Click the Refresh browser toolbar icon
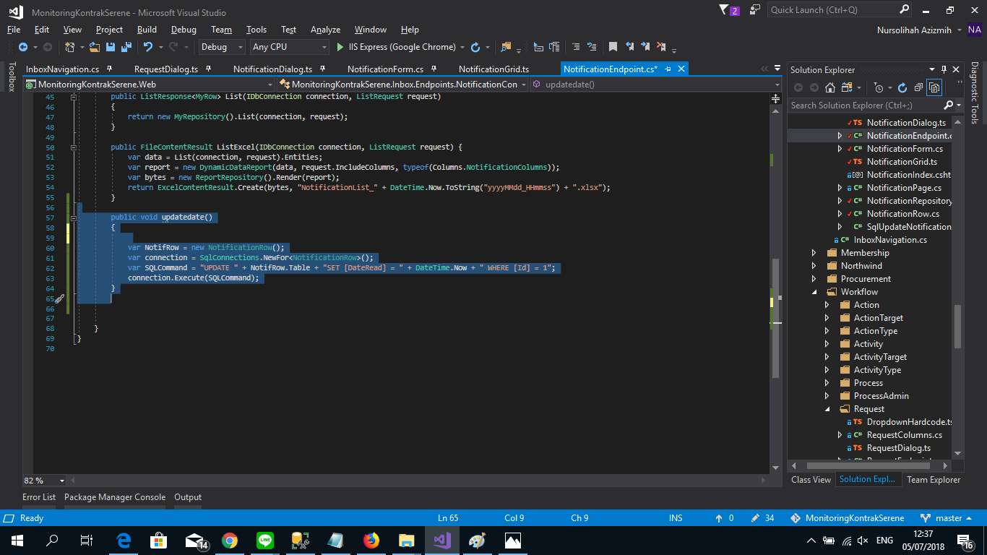Image resolution: width=987 pixels, height=555 pixels. [x=475, y=47]
